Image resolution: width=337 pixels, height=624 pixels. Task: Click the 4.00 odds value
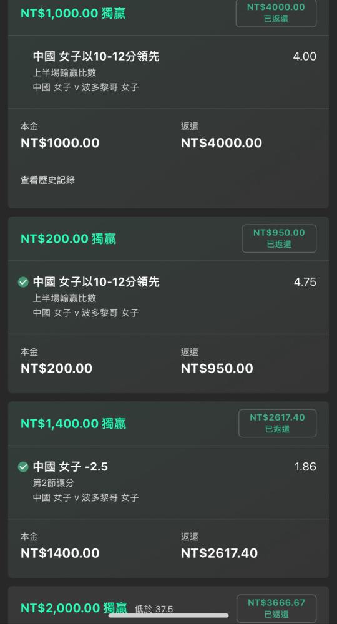point(305,57)
